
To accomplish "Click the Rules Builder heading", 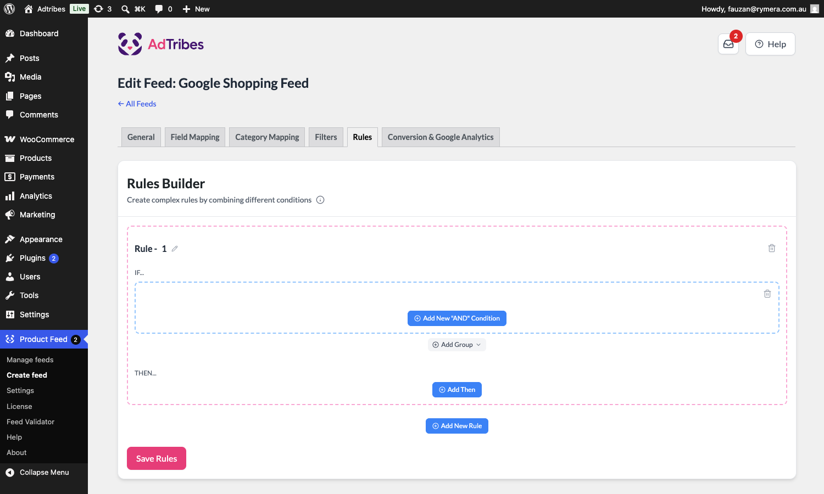I will pyautogui.click(x=166, y=183).
